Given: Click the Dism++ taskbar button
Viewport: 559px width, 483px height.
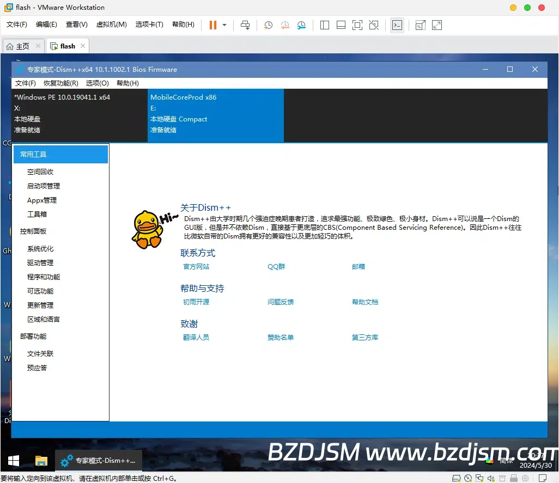Looking at the screenshot, I should click(99, 461).
